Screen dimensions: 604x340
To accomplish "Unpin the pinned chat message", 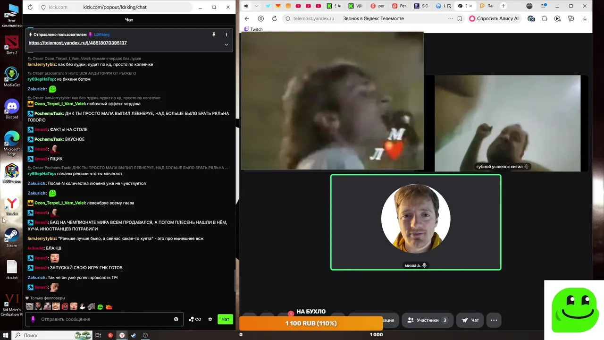I will 214,34.
